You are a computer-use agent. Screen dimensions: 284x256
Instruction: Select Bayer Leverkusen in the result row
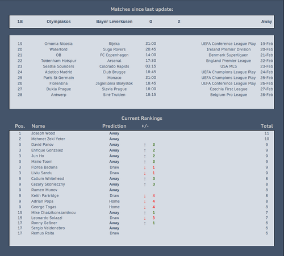[114, 22]
